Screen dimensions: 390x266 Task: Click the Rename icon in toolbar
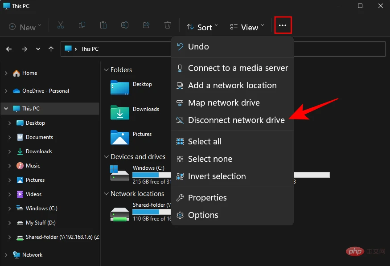point(125,25)
